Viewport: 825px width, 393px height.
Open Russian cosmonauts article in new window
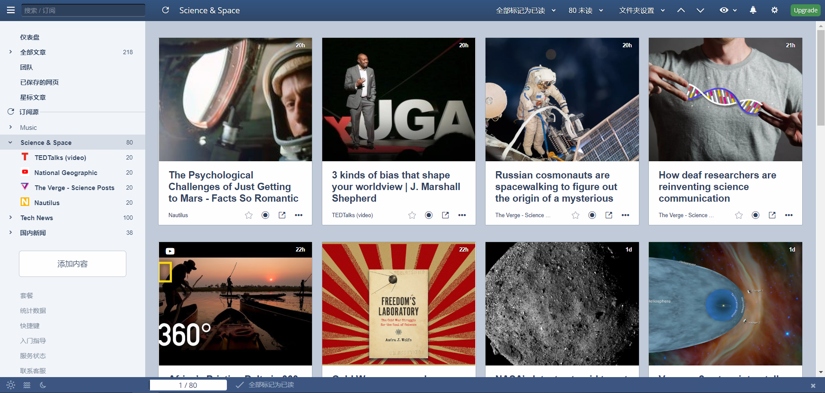[608, 215]
